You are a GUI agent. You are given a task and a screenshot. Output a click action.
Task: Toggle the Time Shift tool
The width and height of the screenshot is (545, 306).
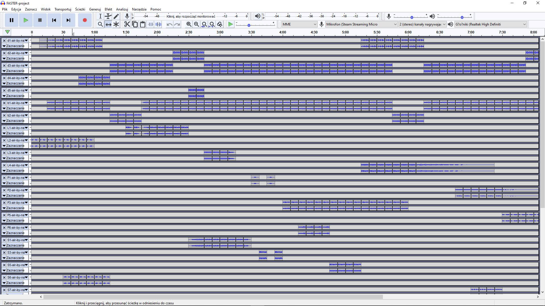pyautogui.click(x=108, y=24)
